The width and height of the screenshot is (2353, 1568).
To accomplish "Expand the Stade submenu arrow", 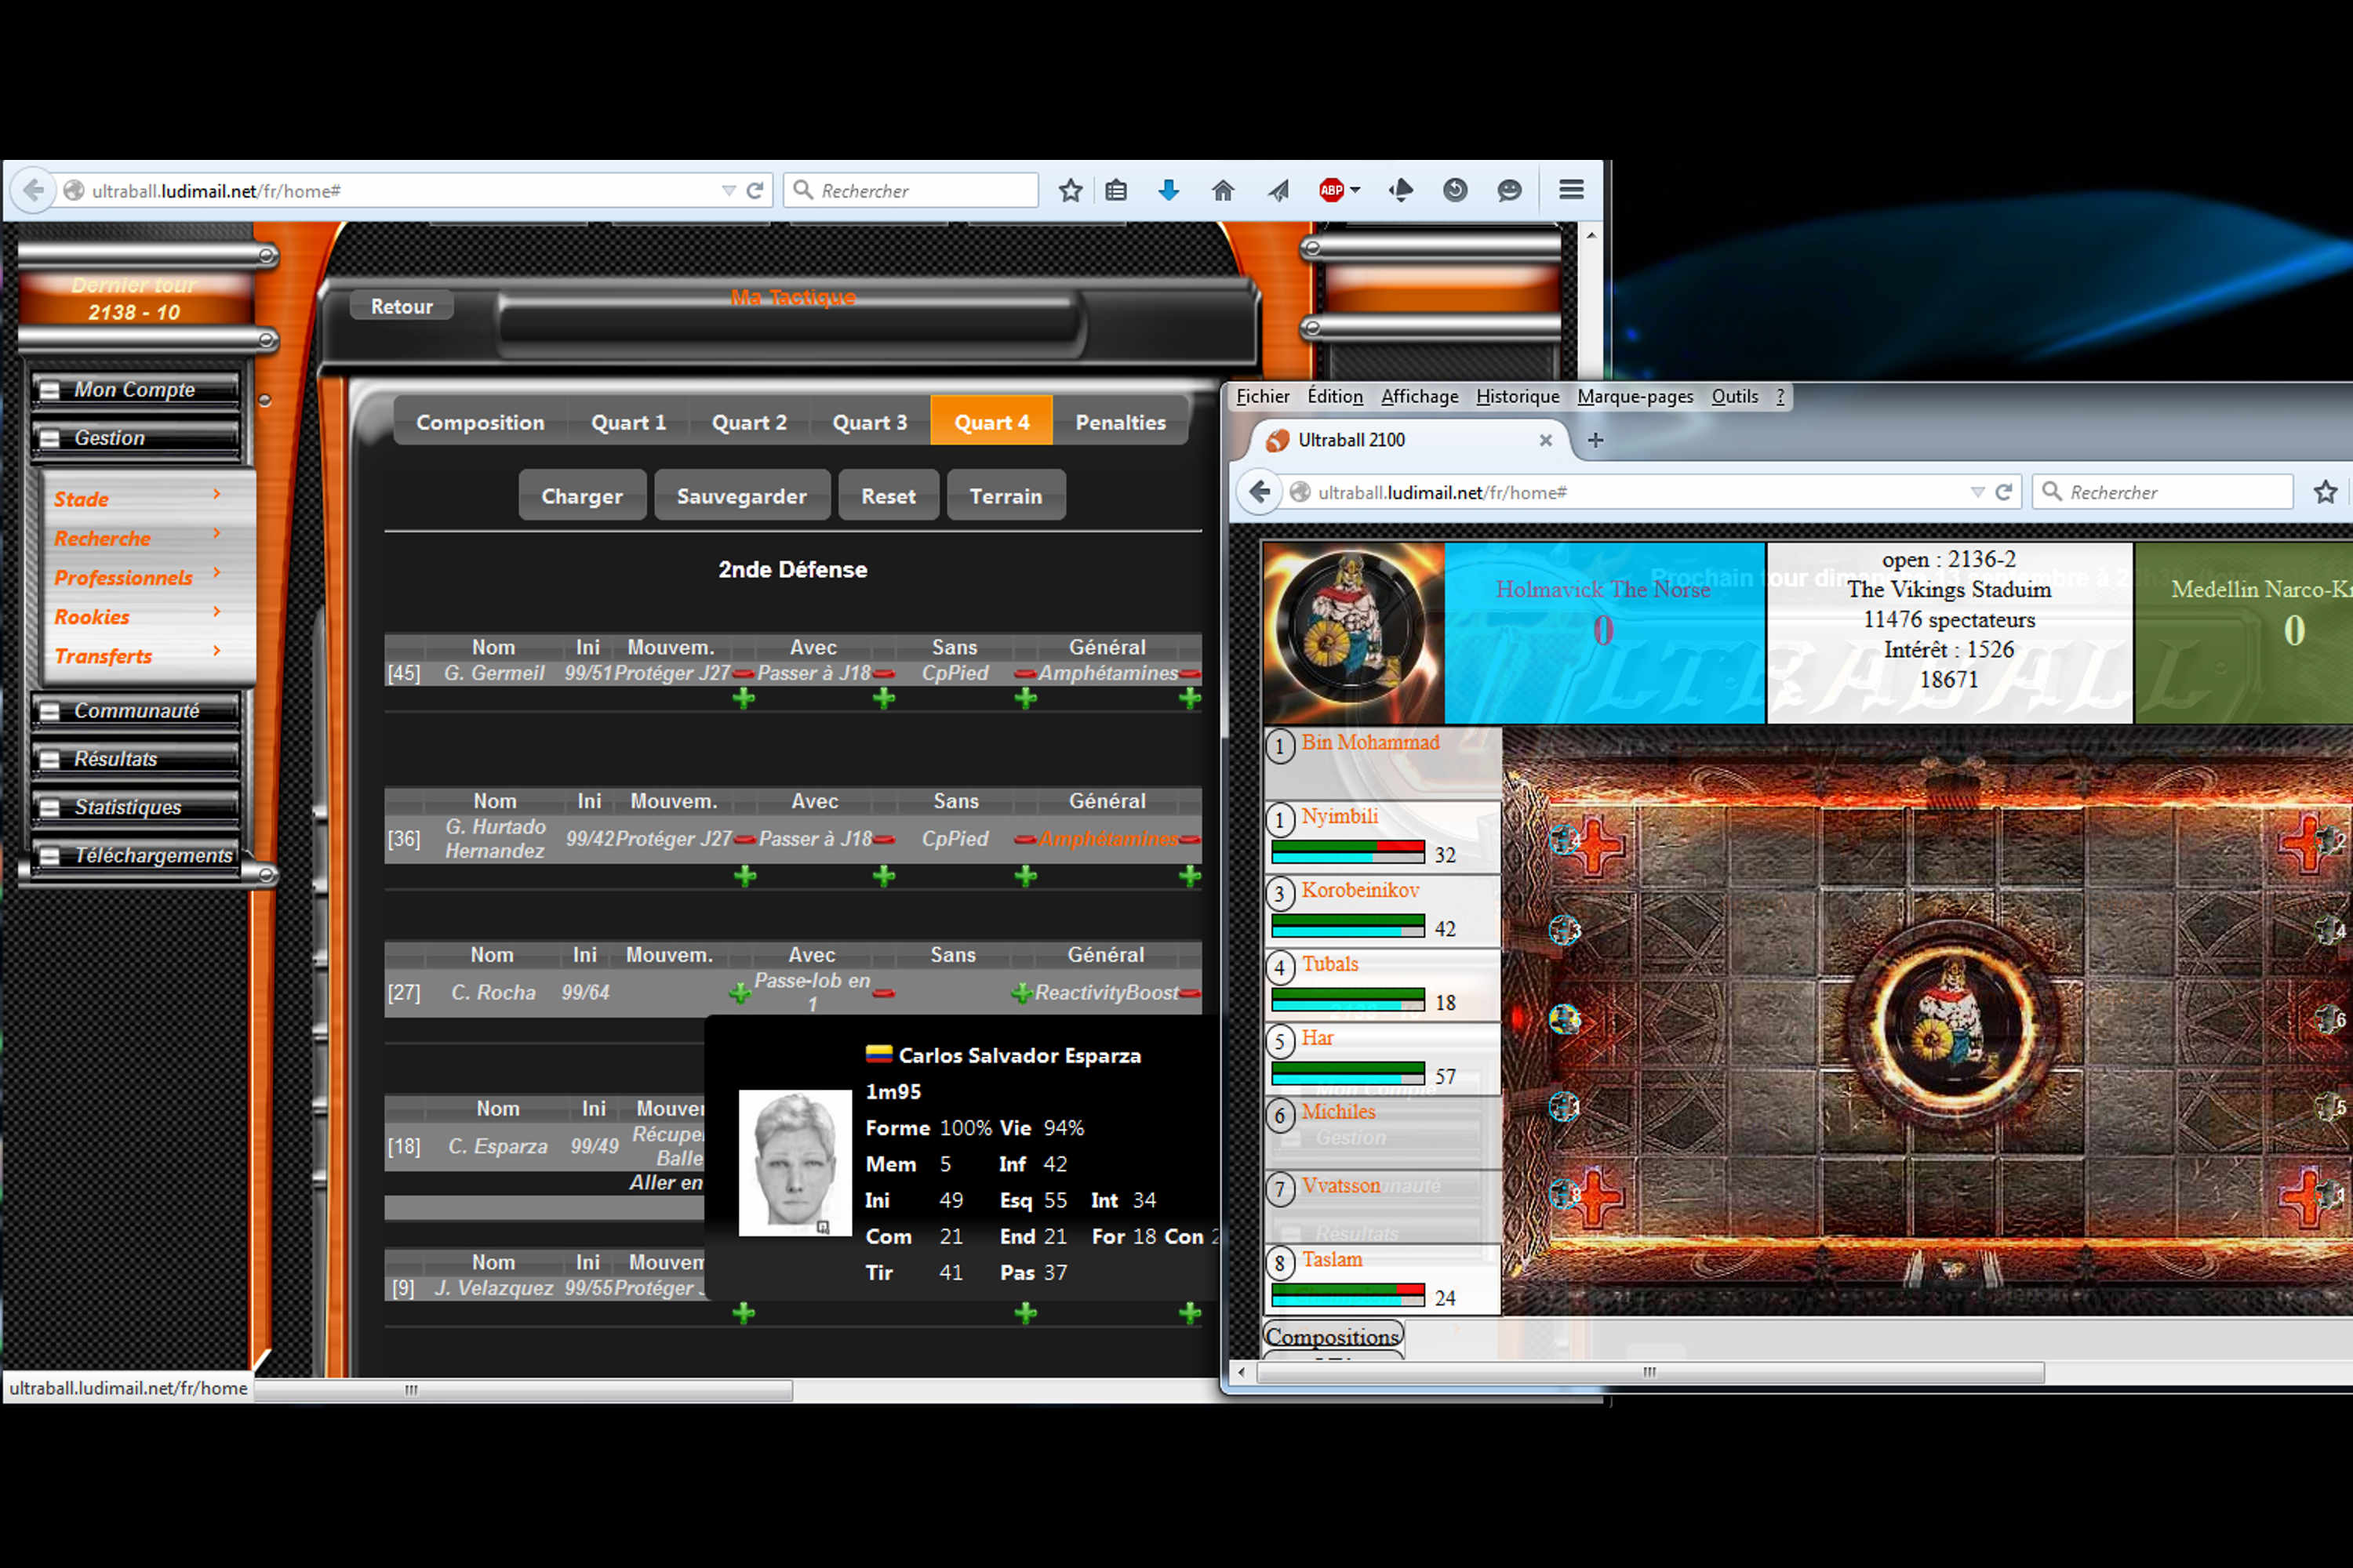I will point(216,494).
